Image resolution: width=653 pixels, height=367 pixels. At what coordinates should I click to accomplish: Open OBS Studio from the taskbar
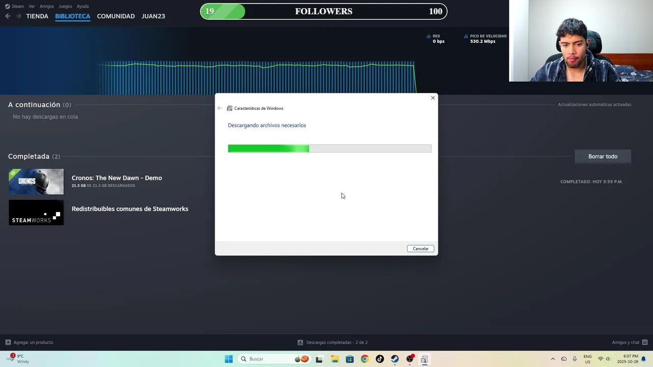tap(410, 359)
